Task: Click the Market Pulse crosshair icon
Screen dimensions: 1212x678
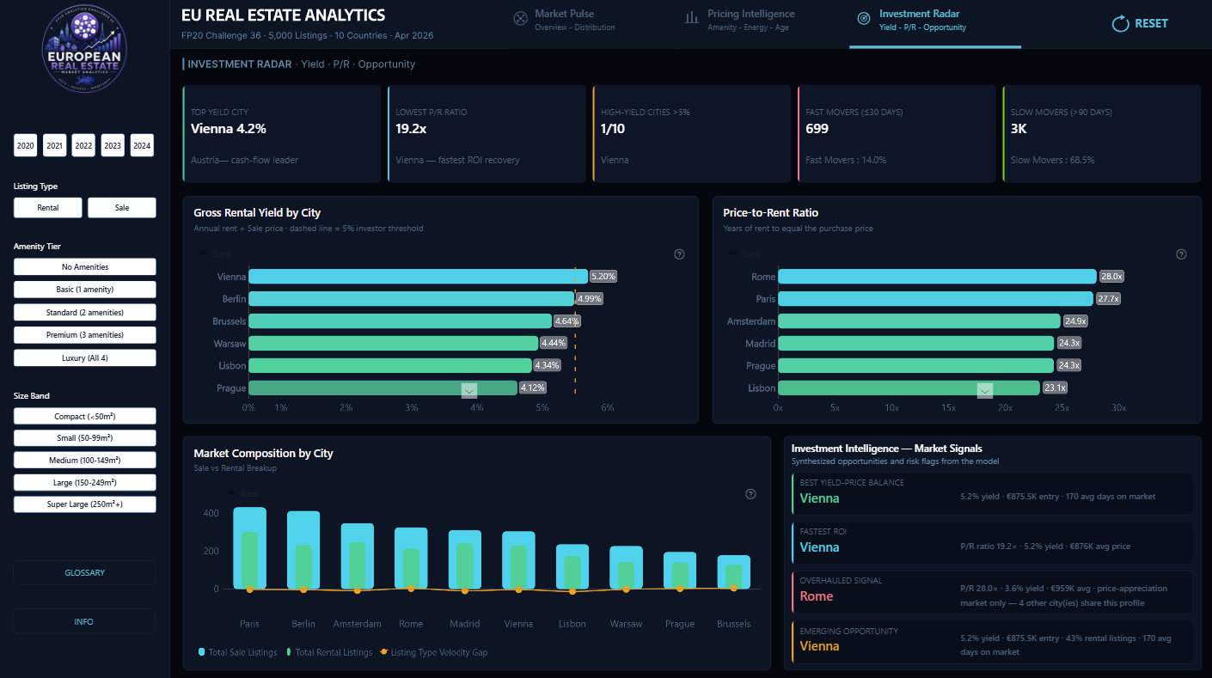Action: click(x=520, y=19)
